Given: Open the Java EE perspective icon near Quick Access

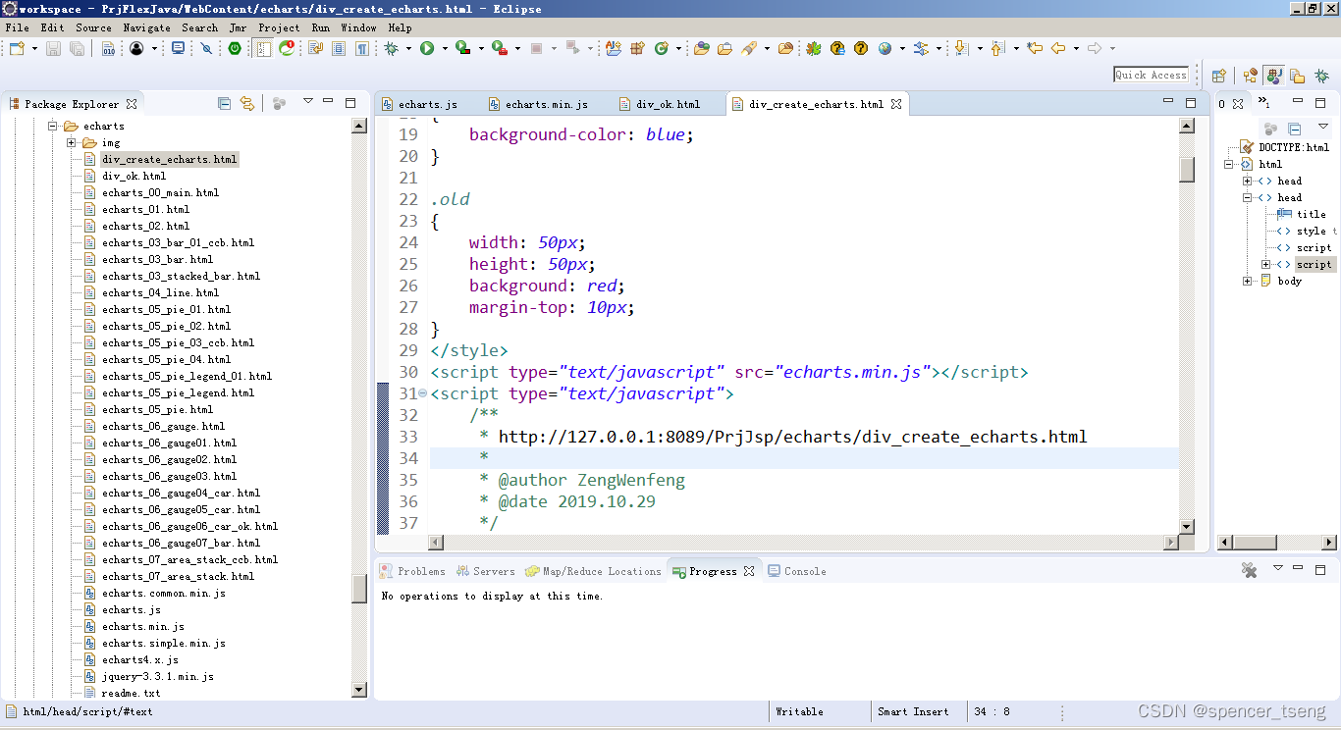Looking at the screenshot, I should click(1273, 75).
